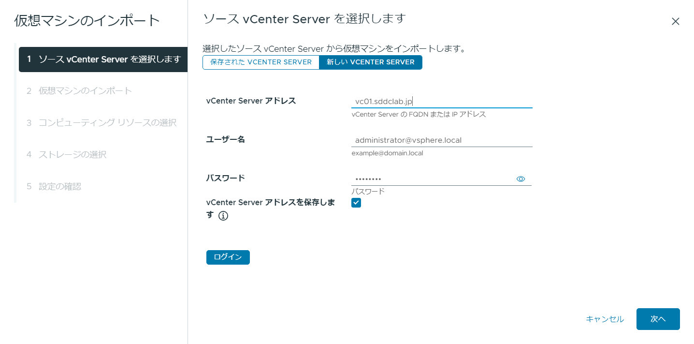694x344 pixels.
Task: Switch to the 保存された VCENTER SERVER tab
Action: click(261, 62)
